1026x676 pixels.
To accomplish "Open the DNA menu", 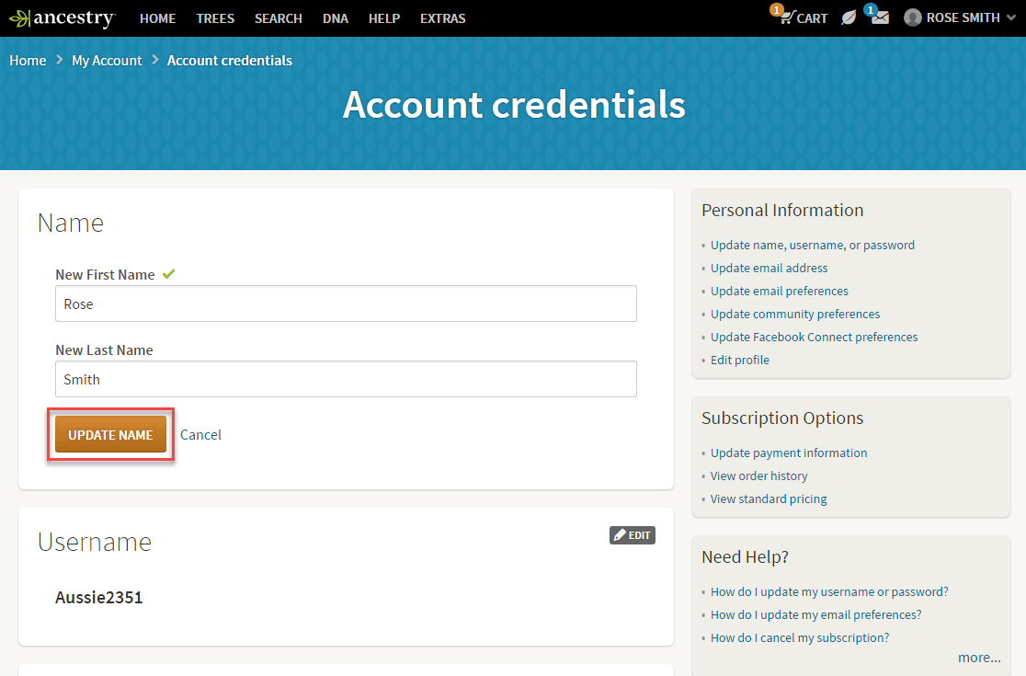I will click(336, 18).
